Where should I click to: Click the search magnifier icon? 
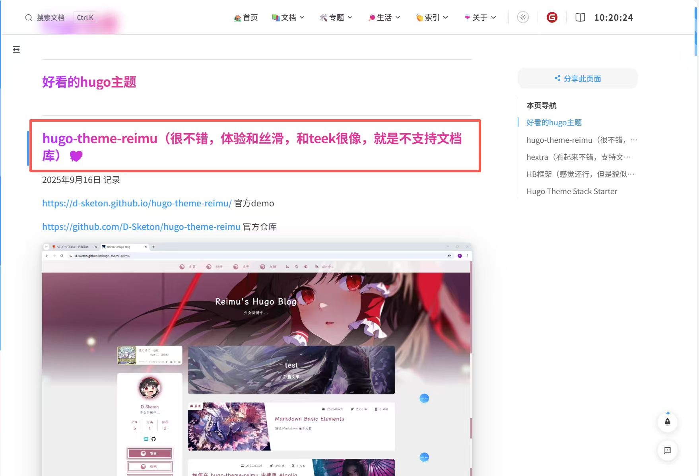[x=29, y=17]
